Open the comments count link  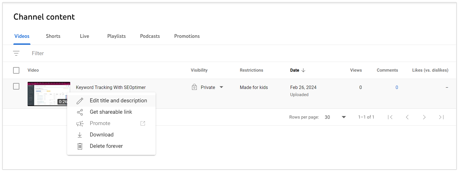click(397, 87)
